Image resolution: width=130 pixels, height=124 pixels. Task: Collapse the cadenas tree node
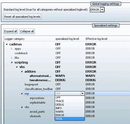7,44
